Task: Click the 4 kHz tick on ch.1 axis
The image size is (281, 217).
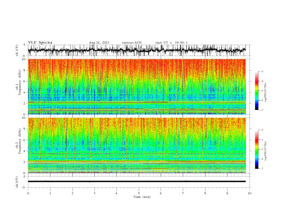Action: point(25,93)
